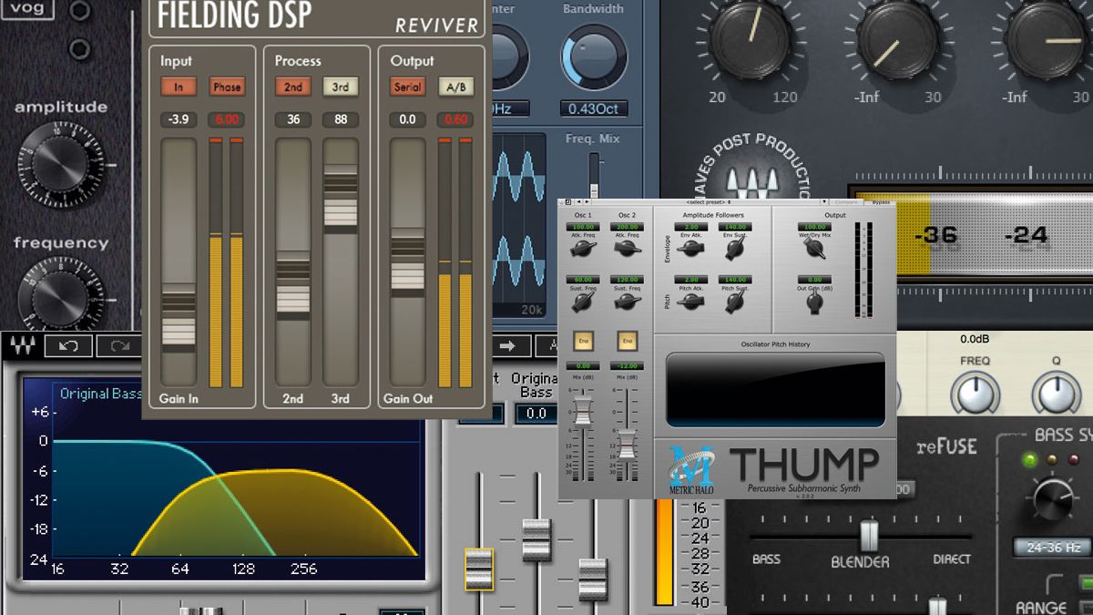Switch to Bypass on Thump's header
Viewport: 1093px width, 615px height.
click(882, 202)
